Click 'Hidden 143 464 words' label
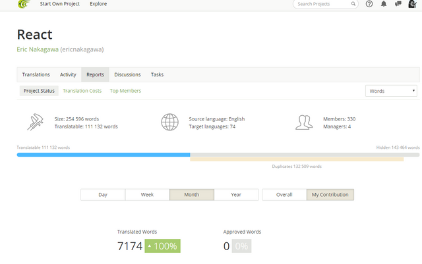422x264 pixels. click(398, 147)
